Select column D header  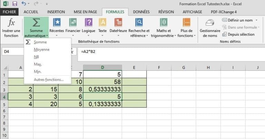102,68
